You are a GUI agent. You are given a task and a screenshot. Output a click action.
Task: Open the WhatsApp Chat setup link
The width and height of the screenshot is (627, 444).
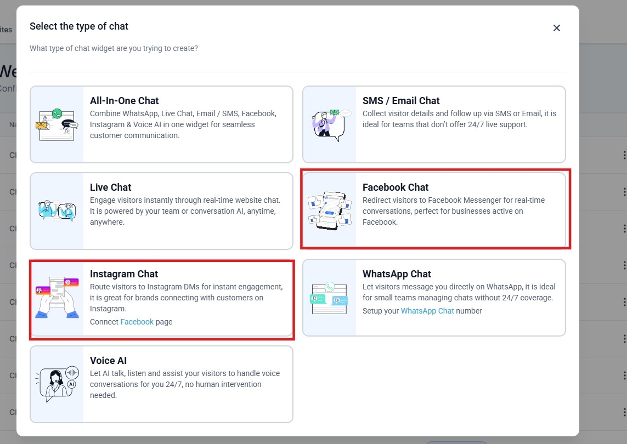click(427, 311)
